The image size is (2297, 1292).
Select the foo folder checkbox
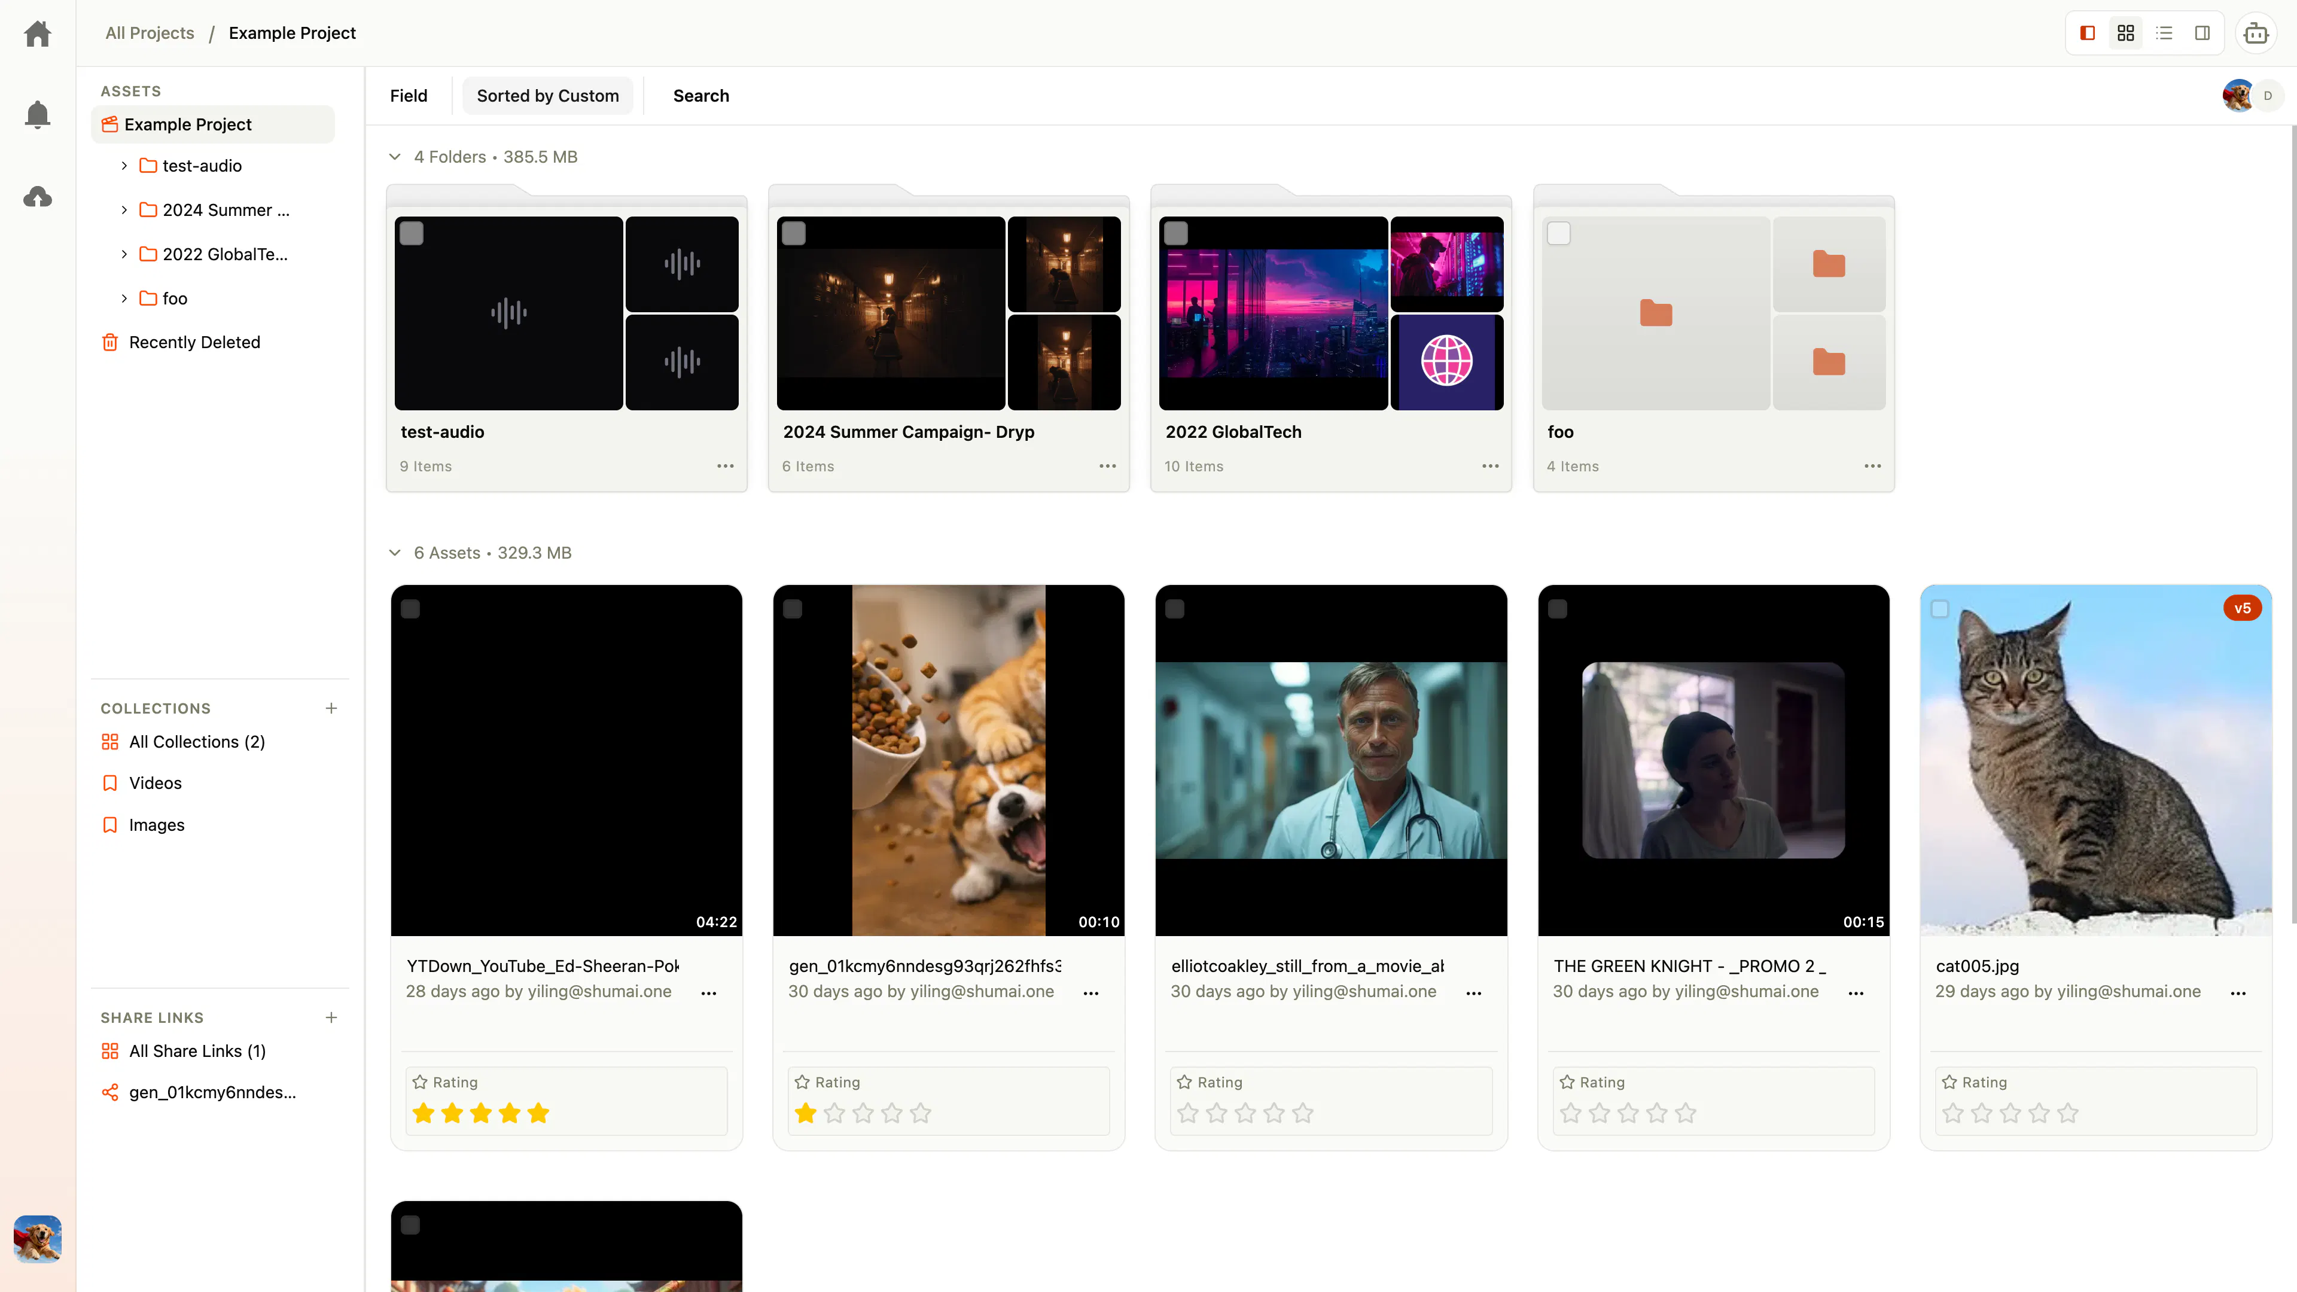pos(1559,234)
